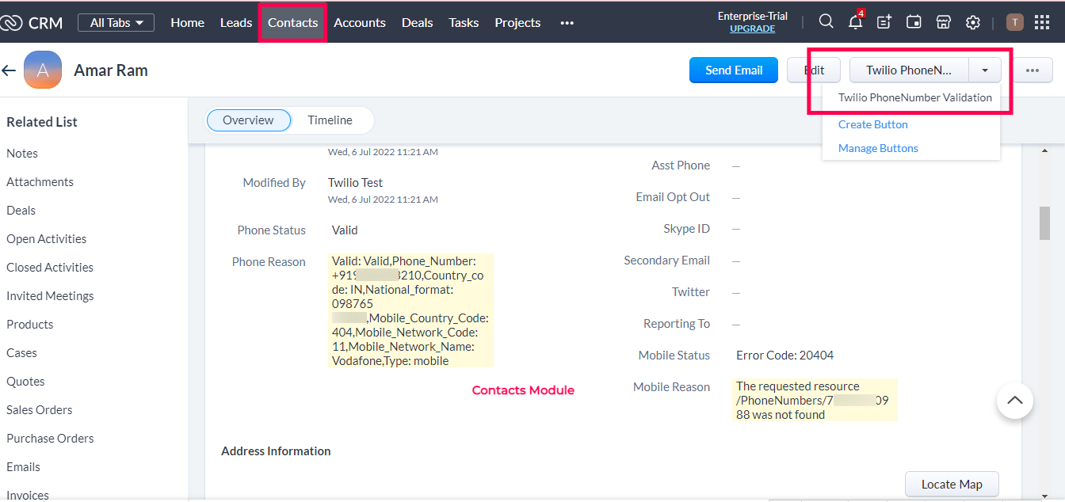Click the Secondary Email field value

pyautogui.click(x=736, y=261)
